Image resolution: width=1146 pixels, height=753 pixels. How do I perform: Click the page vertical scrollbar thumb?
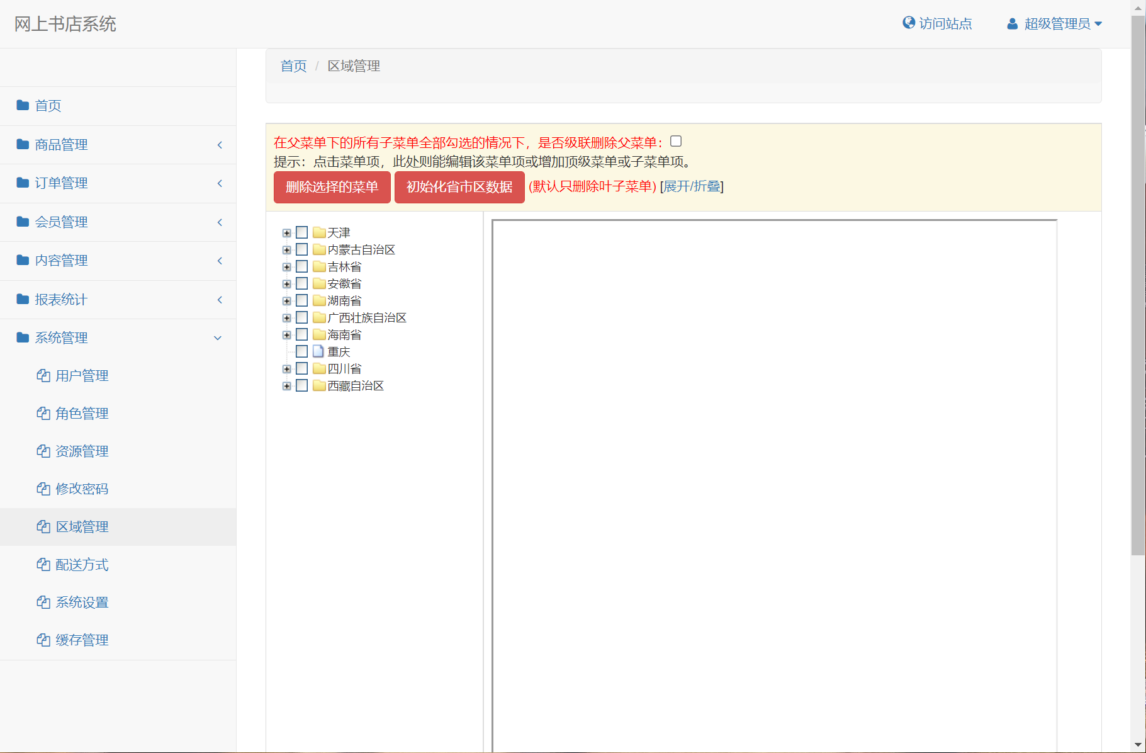point(1138,283)
